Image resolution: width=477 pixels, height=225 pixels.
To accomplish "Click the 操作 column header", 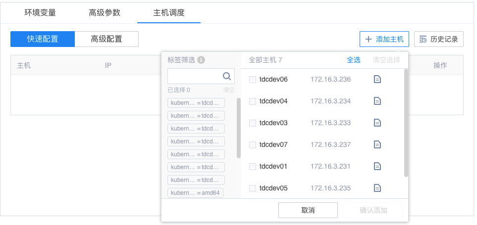I will [440, 65].
